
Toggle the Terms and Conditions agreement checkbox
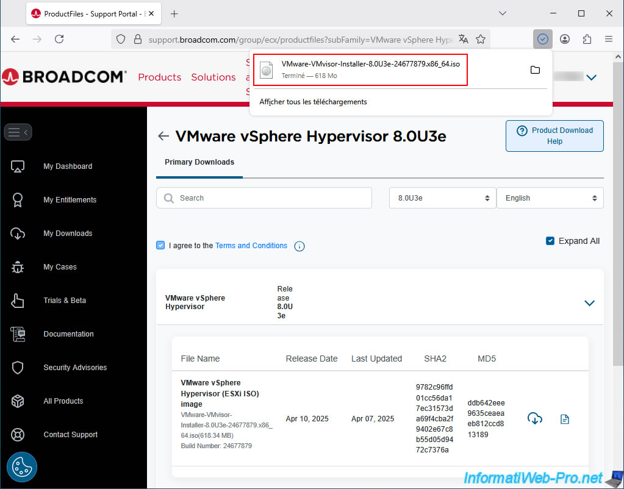click(160, 246)
